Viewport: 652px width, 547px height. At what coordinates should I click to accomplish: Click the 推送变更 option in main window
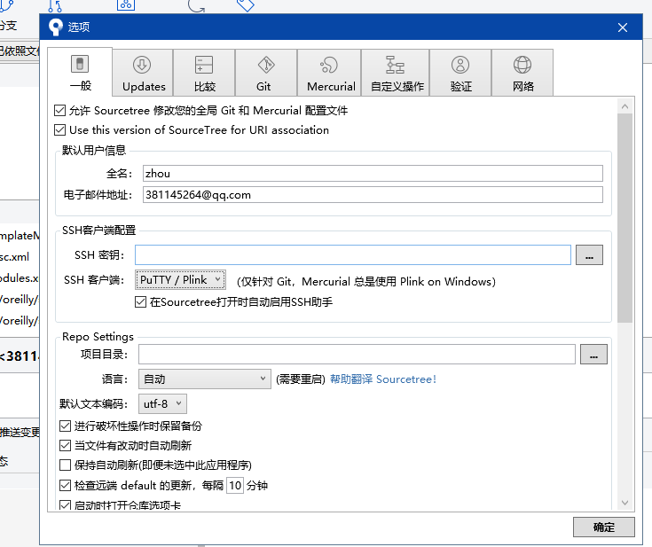20,433
